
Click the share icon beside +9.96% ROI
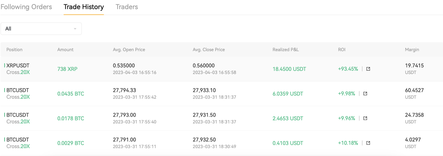(365, 118)
